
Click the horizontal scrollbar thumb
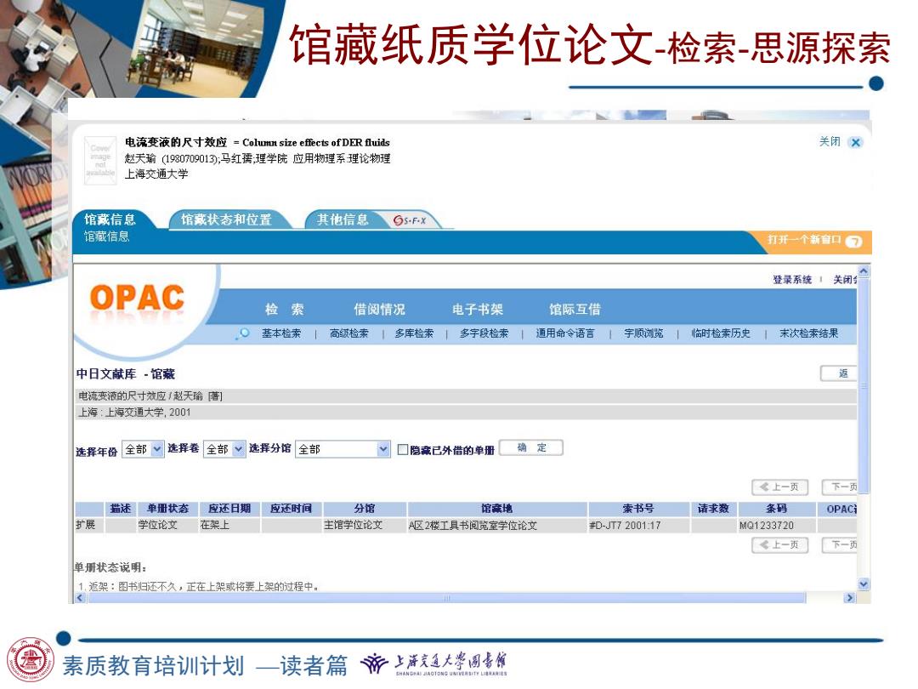446,598
